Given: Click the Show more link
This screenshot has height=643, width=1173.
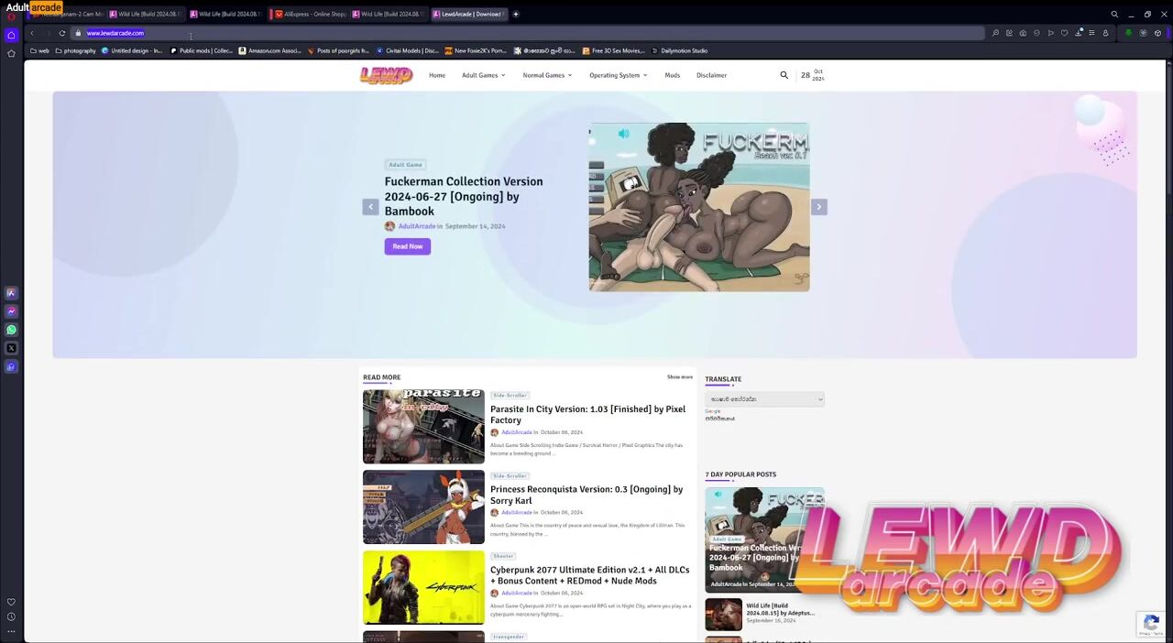Looking at the screenshot, I should click(679, 377).
